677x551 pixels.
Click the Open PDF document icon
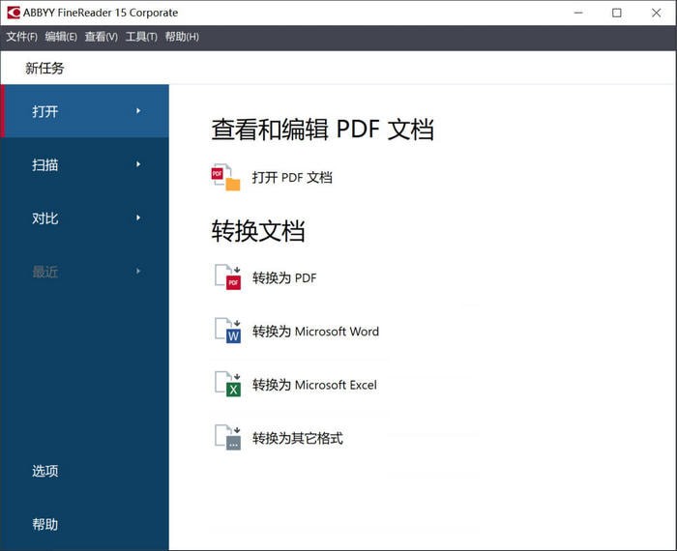pyautogui.click(x=225, y=177)
